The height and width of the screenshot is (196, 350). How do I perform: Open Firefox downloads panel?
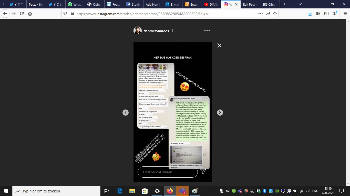310,14
